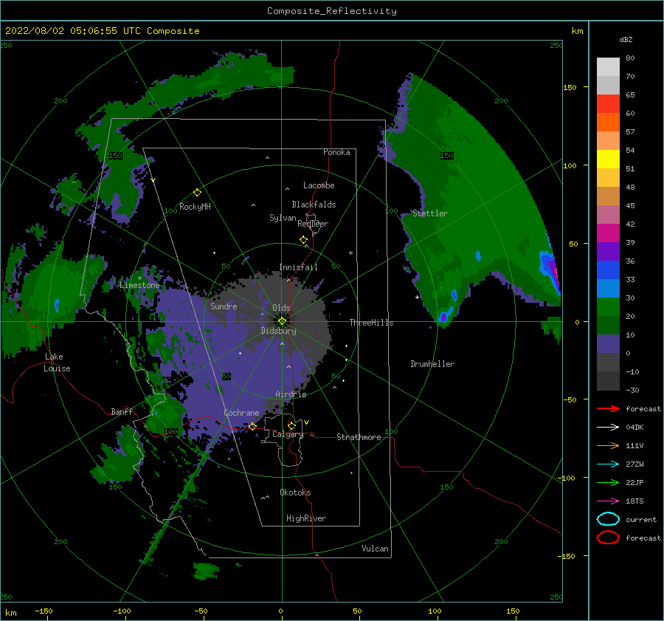Click the Stettler label on the map
Viewport: 664px width, 621px height.
(x=430, y=213)
